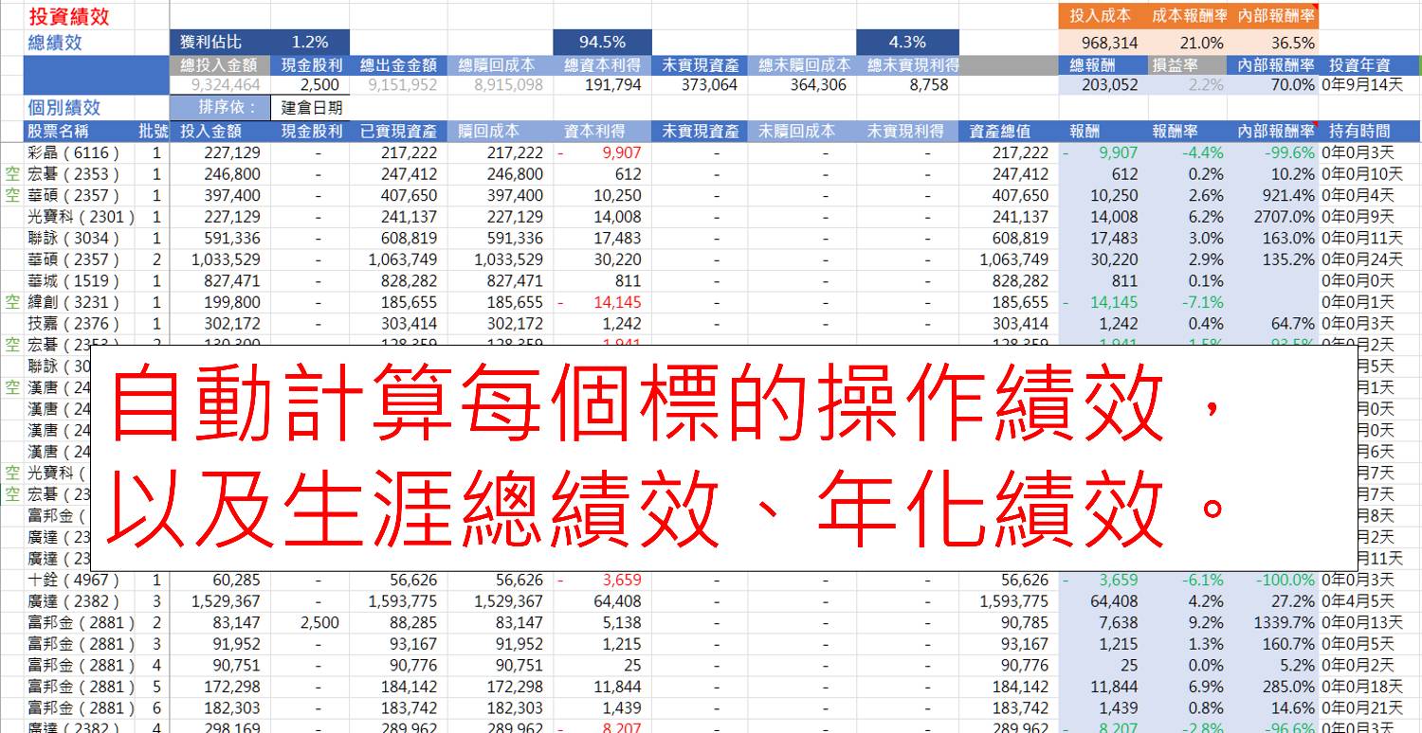This screenshot has height=733, width=1422.
Task: Select the 285.0% internal return cell
Action: click(1288, 687)
